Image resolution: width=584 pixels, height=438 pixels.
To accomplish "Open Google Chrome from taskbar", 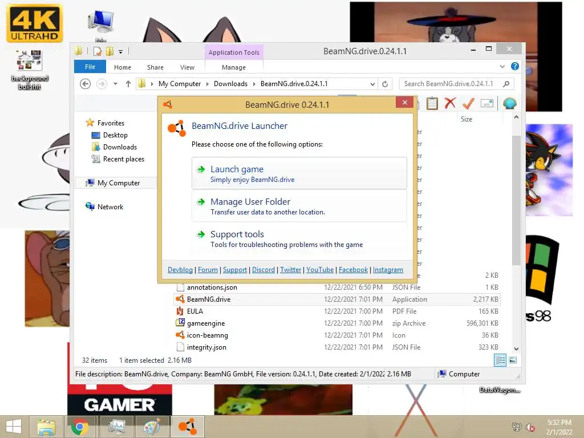I will click(x=80, y=427).
